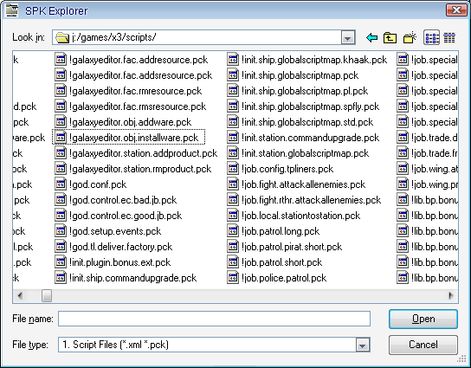471x368 pixels.
Task: Click icon of !god.tl.deliver.factory.pck
Action: point(61,247)
